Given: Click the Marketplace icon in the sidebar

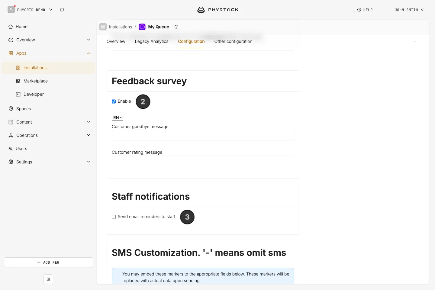Looking at the screenshot, I should [x=18, y=81].
